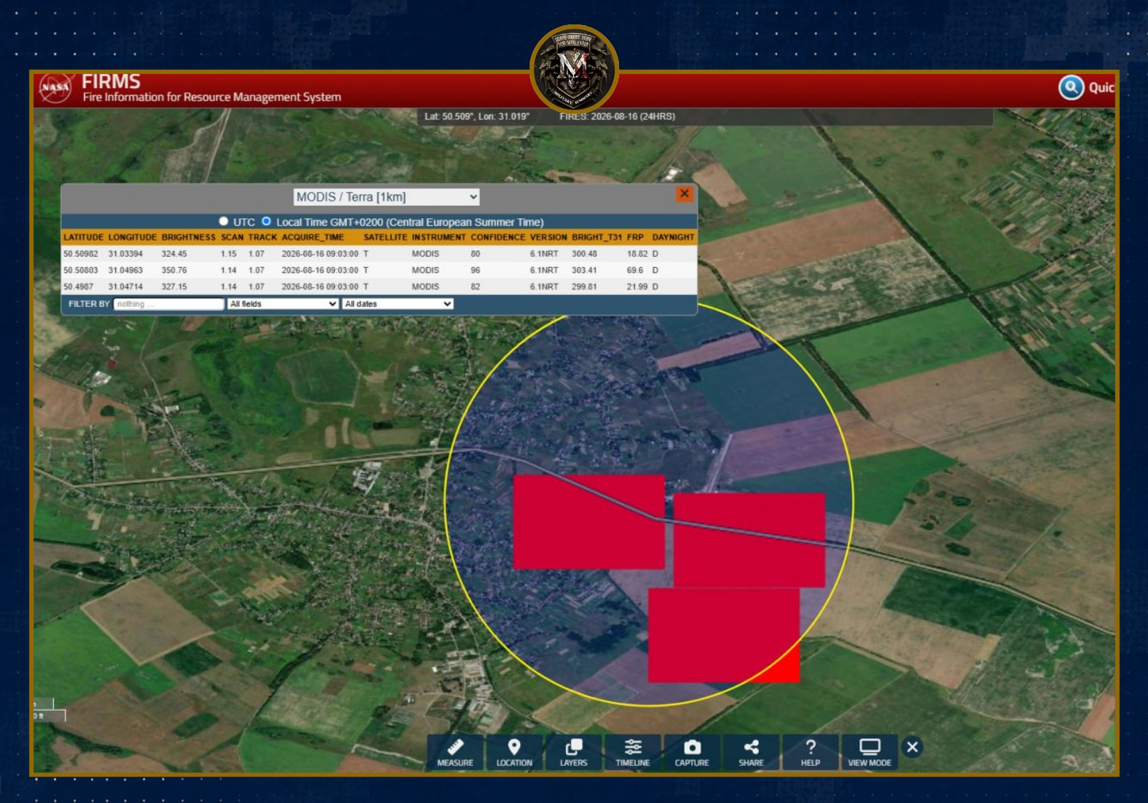Focus the Filter By text input
The image size is (1148, 803).
(169, 303)
